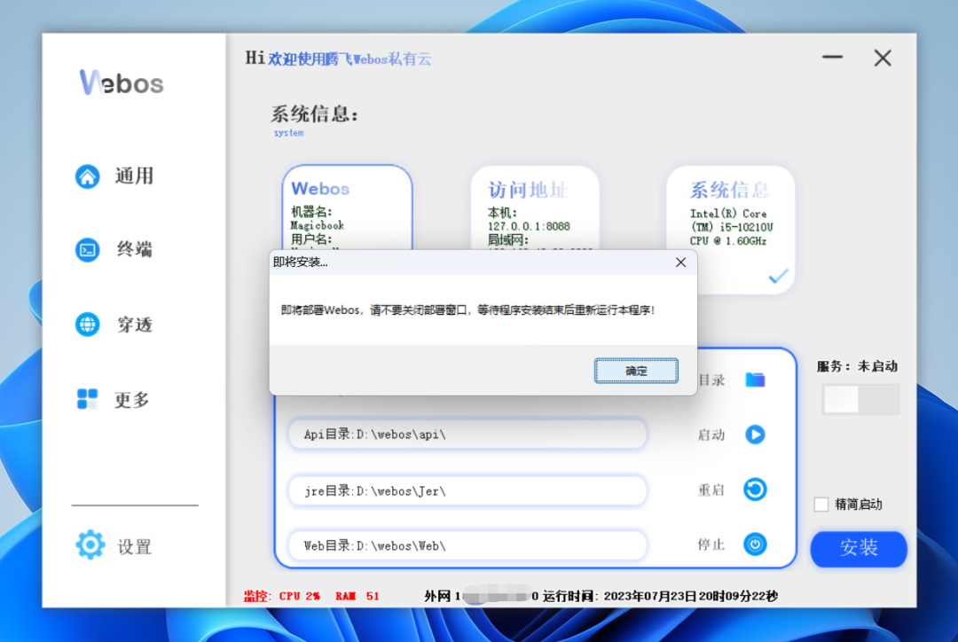
Task: Click the checkmark on the 系统信息 card
Action: point(778,276)
